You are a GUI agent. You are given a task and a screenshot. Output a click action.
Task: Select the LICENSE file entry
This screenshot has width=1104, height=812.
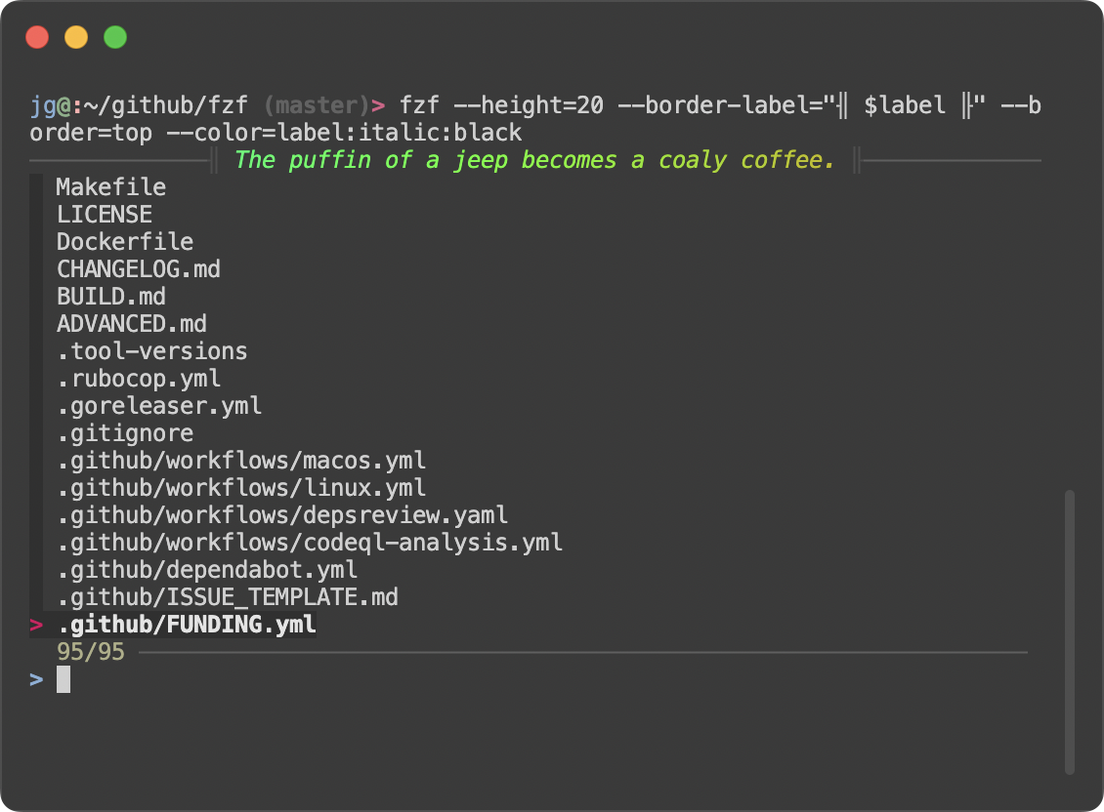(x=104, y=214)
